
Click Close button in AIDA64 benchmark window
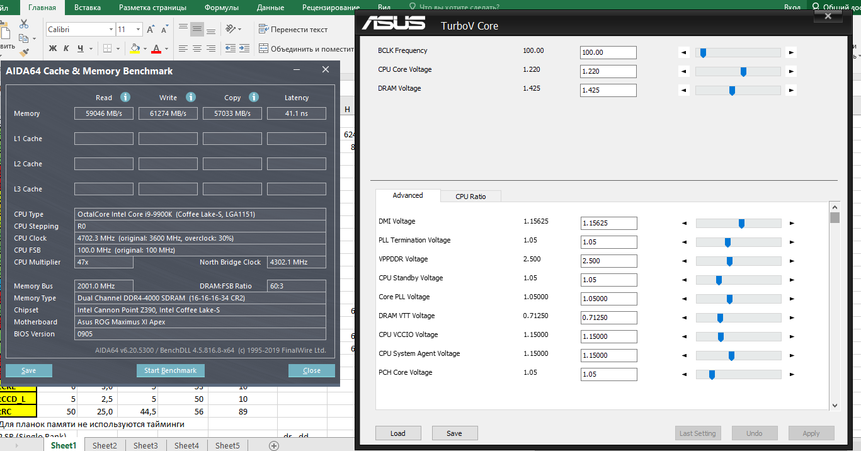[312, 370]
